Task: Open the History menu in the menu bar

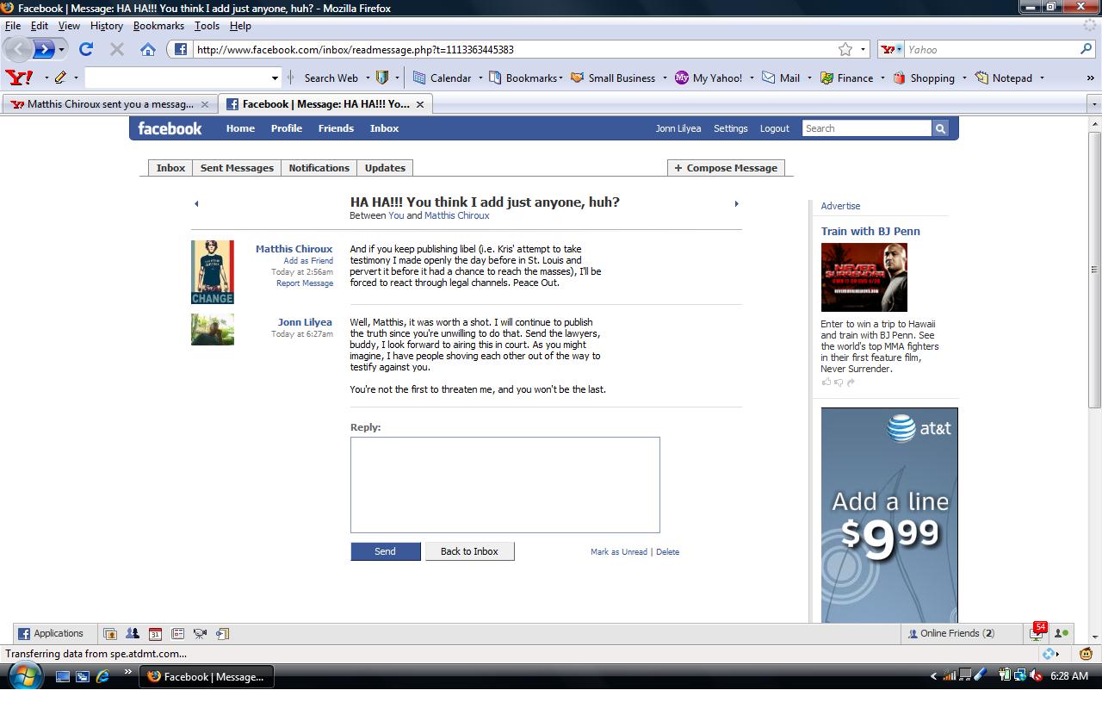Action: click(106, 26)
